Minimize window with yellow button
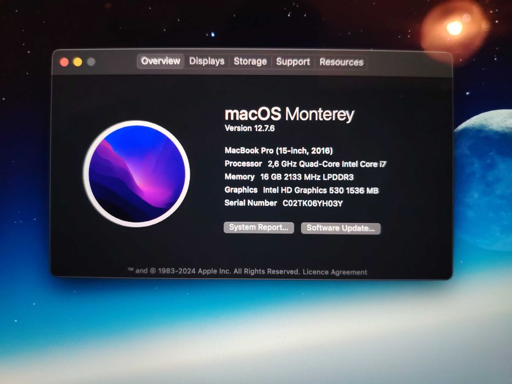Viewport: 512px width, 384px height. [78, 62]
